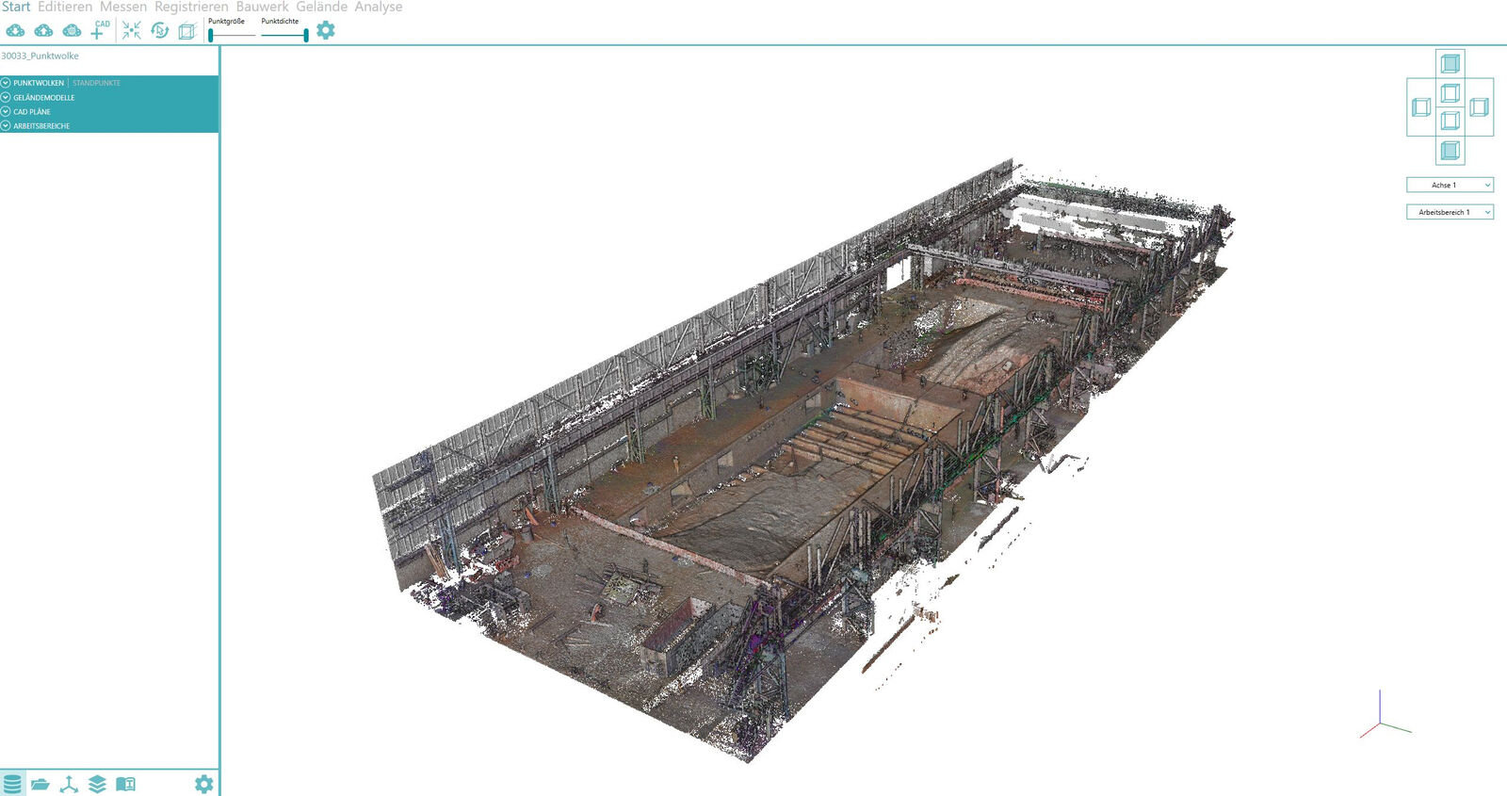The height and width of the screenshot is (796, 1507).
Task: Click the Standpunkte label
Action: [96, 83]
